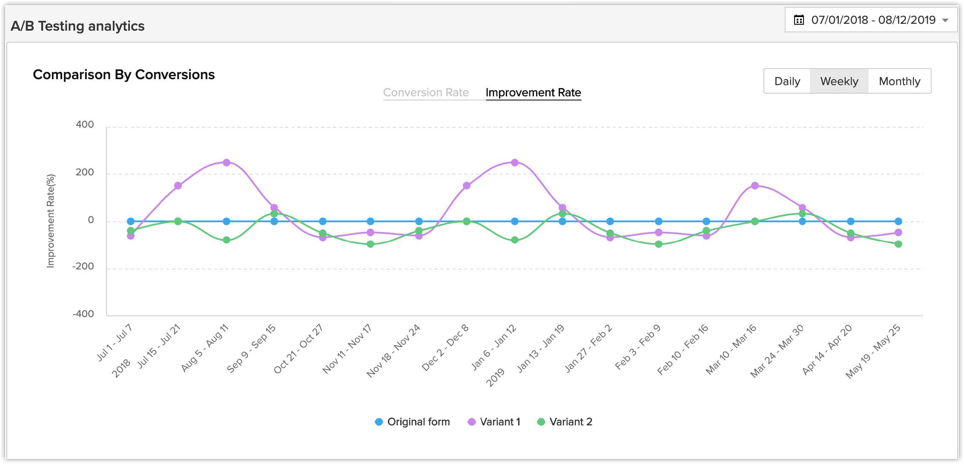The image size is (964, 464).
Task: Click Variant 2 point at Nov 11 - Nov 17
Action: click(x=370, y=244)
